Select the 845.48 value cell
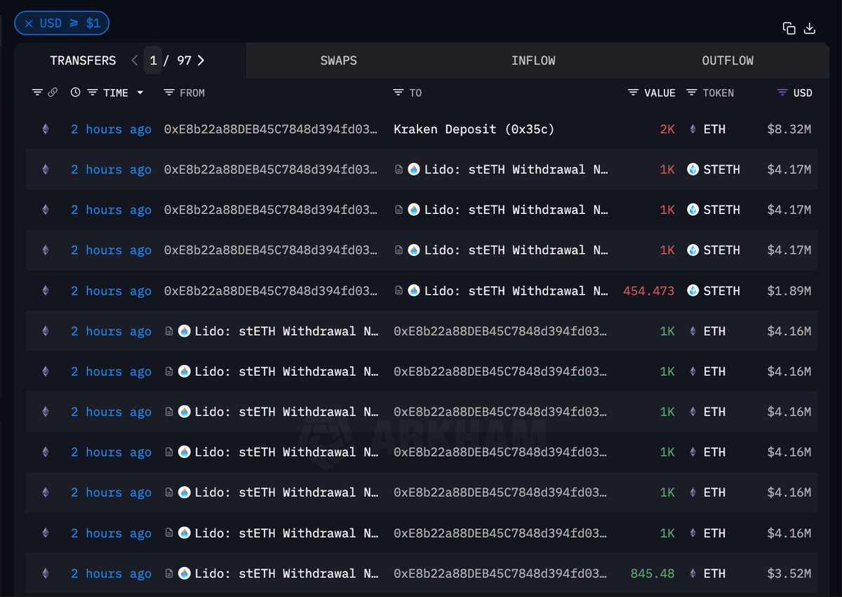Image resolution: width=842 pixels, height=597 pixels. (x=653, y=574)
